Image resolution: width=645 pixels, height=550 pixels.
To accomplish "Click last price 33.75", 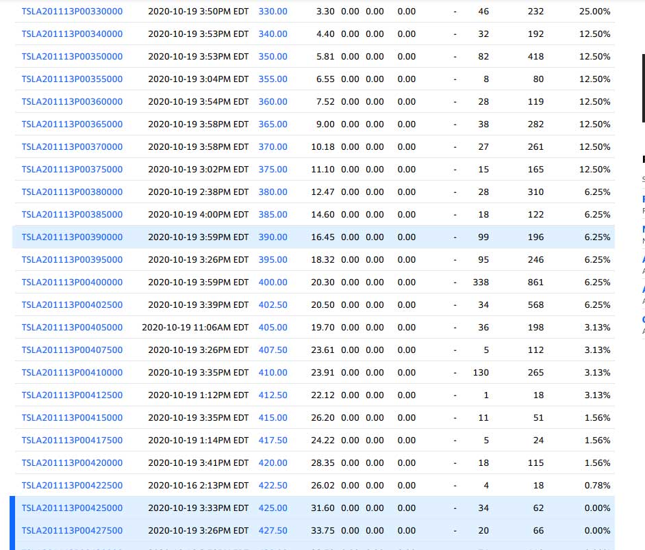I will pos(323,532).
